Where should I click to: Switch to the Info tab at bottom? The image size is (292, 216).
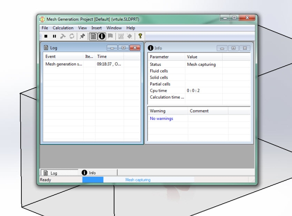coord(98,173)
